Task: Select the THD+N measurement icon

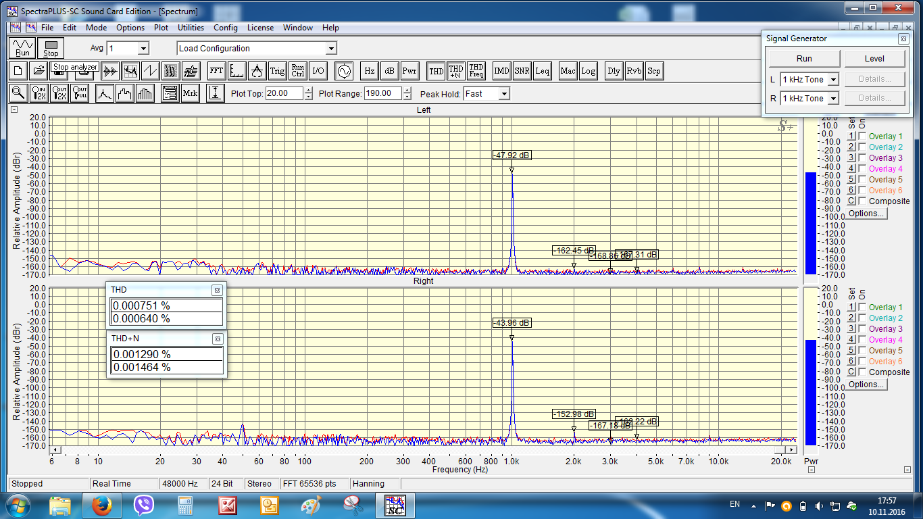Action: pos(456,70)
